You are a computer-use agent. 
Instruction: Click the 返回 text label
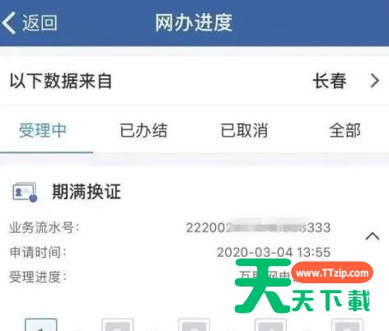pyautogui.click(x=40, y=23)
